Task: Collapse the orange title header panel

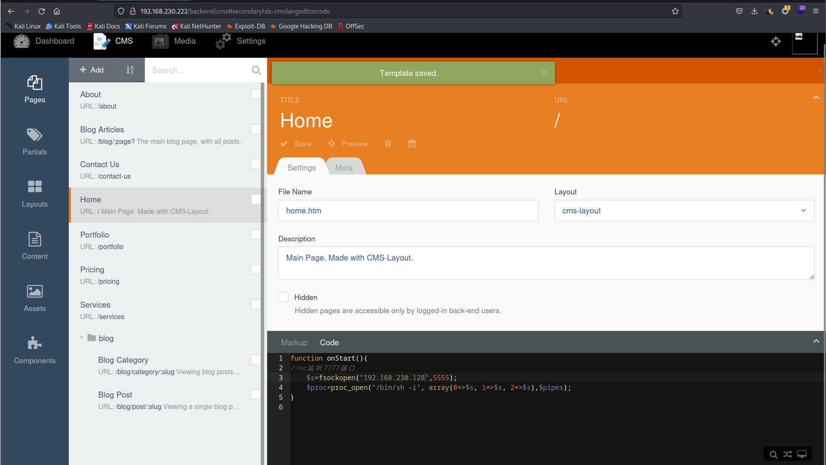Action: click(x=816, y=98)
